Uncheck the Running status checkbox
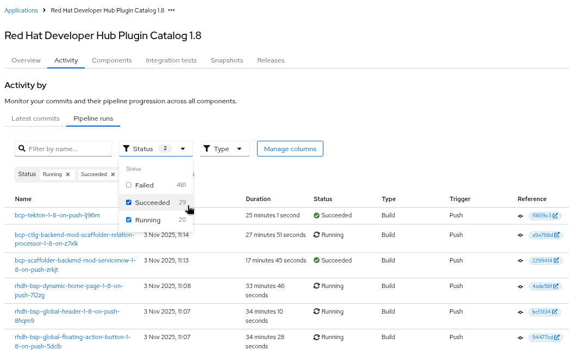This screenshot has height=350, width=569. tap(129, 220)
